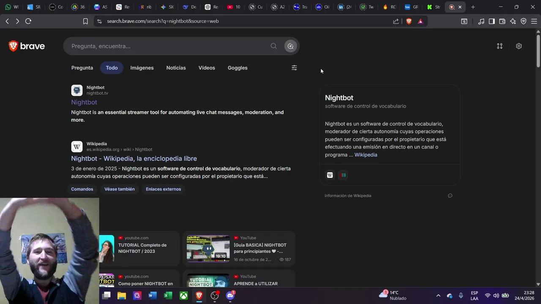This screenshot has width=541, height=304.
Task: Open the volume speaker tray icon
Action: click(x=496, y=296)
